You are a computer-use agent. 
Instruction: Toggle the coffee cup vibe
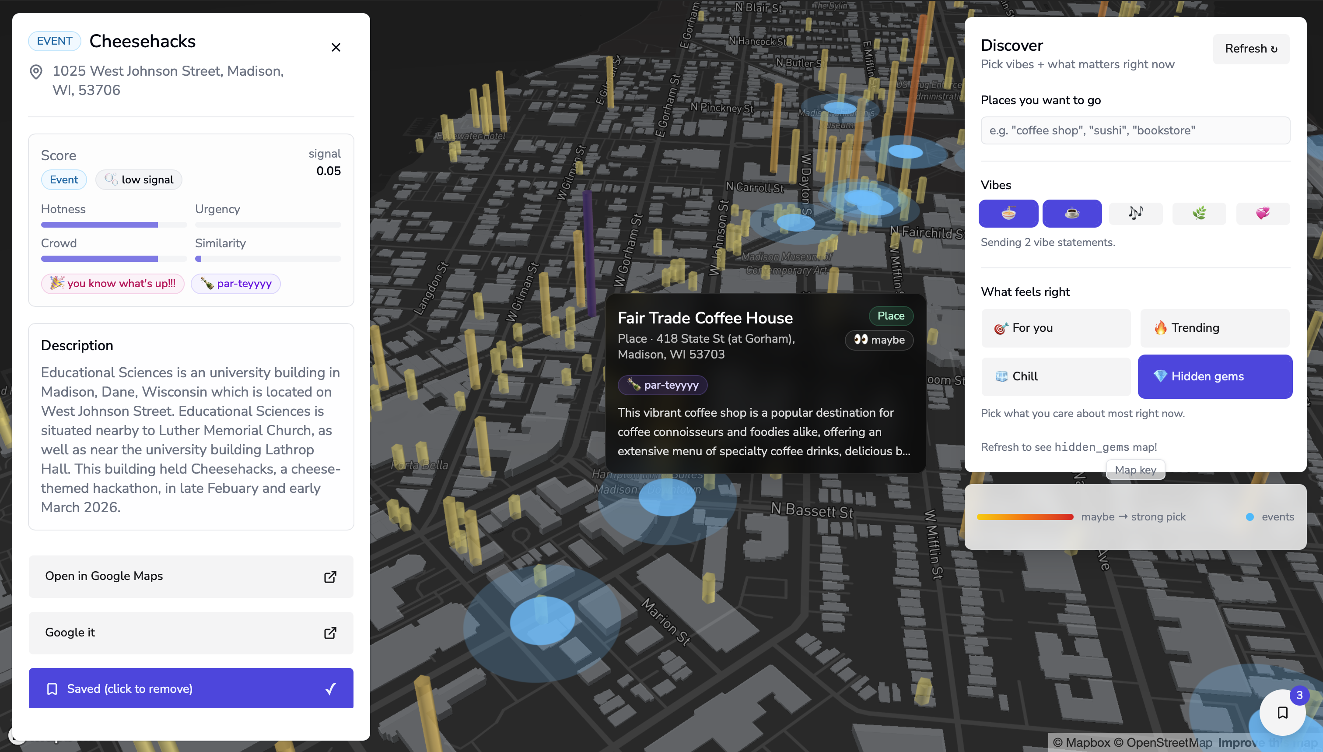[x=1071, y=213]
